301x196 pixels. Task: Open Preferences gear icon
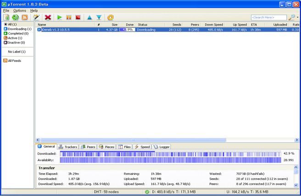[x=111, y=17]
